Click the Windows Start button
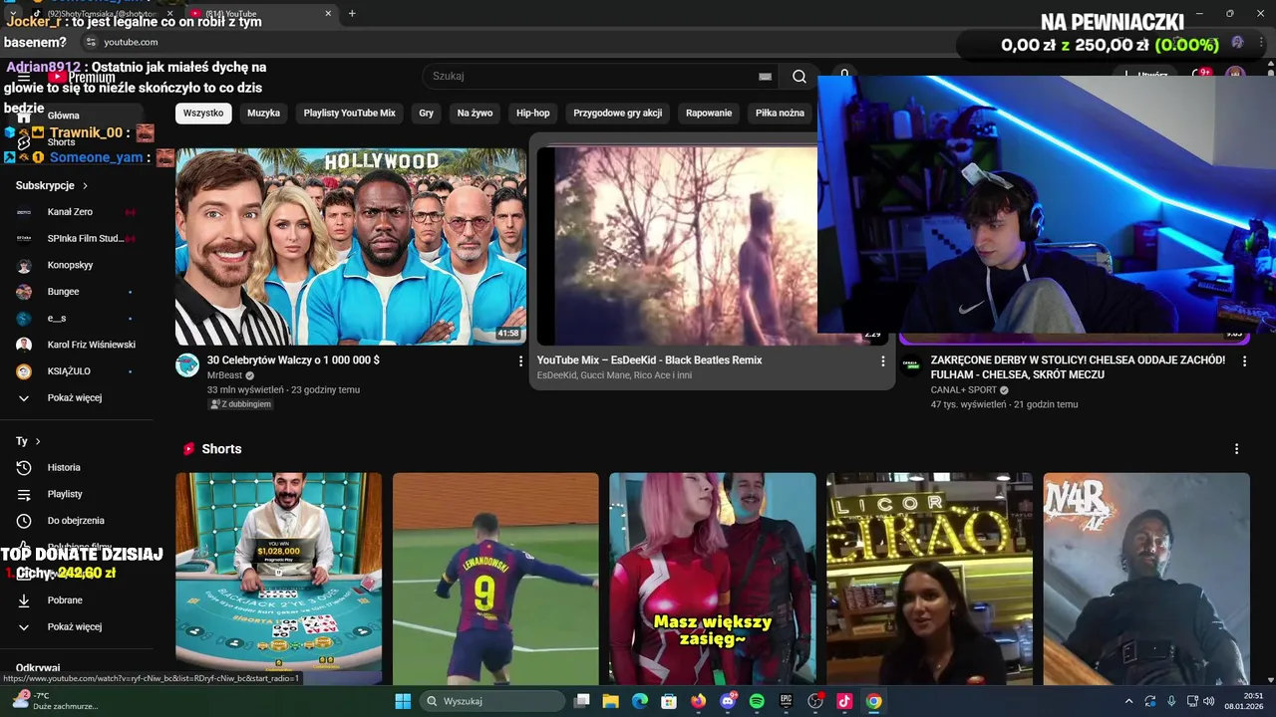This screenshot has height=717, width=1276. point(403,701)
